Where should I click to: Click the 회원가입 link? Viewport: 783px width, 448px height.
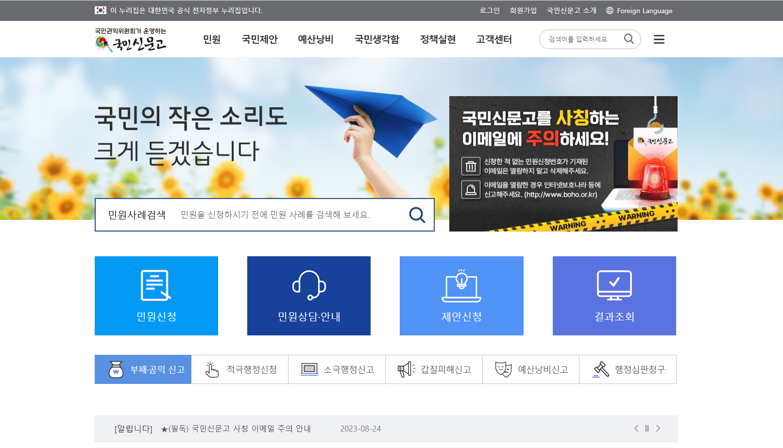click(523, 11)
